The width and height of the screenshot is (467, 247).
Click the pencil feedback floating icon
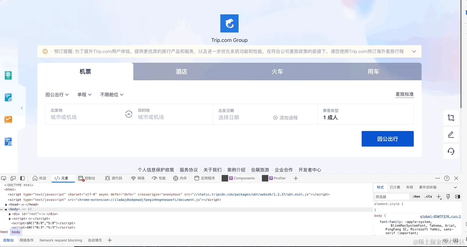click(451, 135)
